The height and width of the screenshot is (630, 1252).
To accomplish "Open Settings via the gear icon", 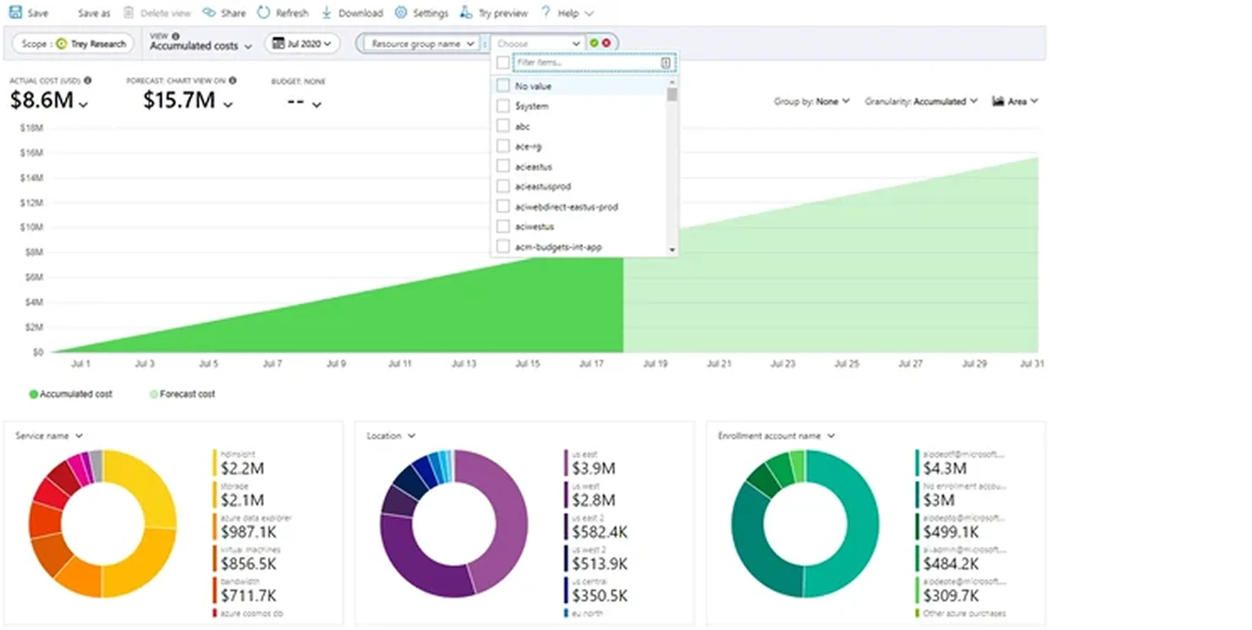I will tap(401, 12).
